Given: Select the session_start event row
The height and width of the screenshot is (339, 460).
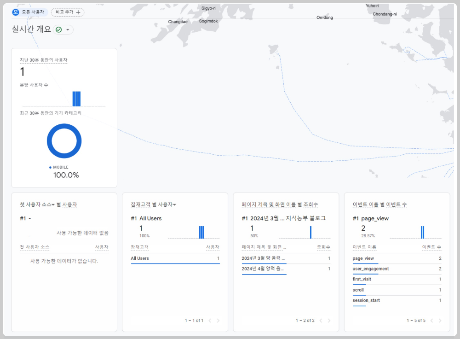Looking at the screenshot, I should coord(397,300).
